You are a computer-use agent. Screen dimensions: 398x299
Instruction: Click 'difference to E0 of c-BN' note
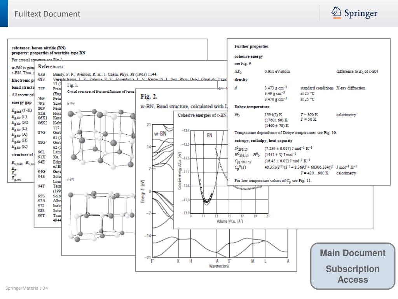point(357,72)
